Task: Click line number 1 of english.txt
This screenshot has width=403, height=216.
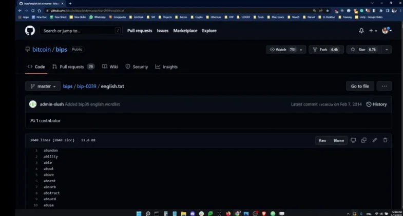Action: [x=36, y=150]
